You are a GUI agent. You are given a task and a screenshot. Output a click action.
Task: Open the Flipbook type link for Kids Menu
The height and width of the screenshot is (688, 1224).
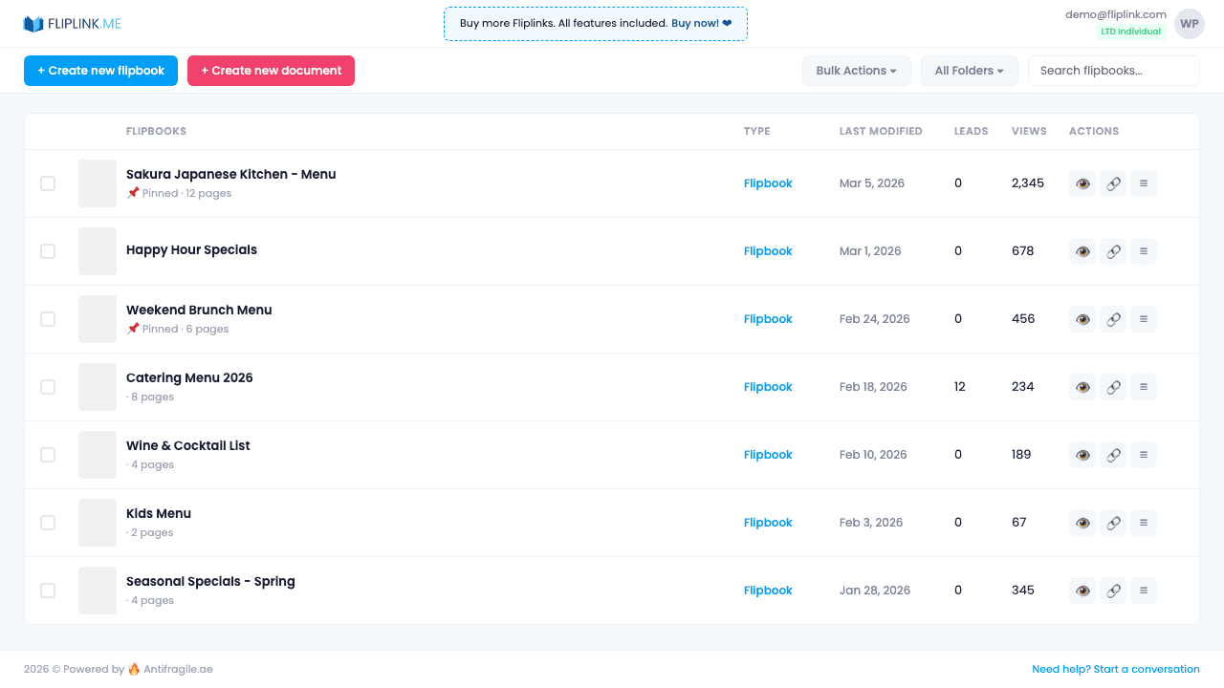[x=768, y=522]
